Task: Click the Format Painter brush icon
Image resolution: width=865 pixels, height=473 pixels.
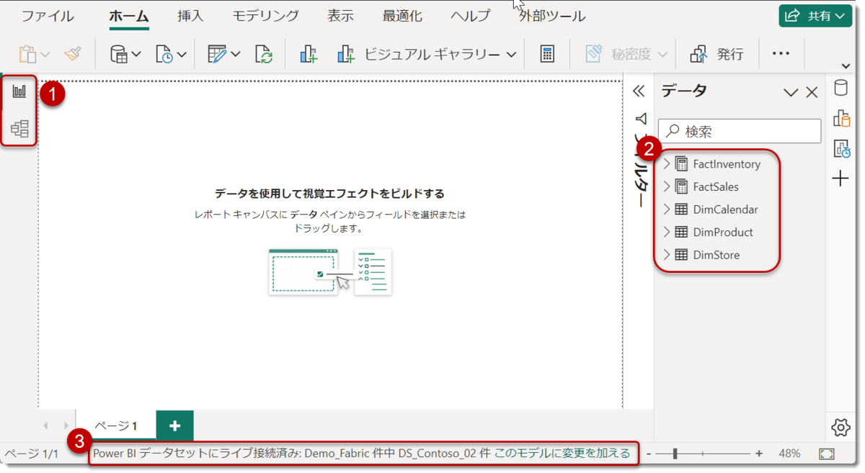Action: coord(73,54)
